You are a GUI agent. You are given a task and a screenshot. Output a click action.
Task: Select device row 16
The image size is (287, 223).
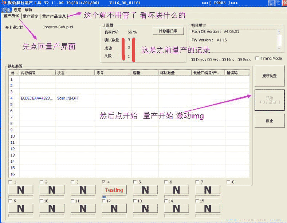(129, 174)
